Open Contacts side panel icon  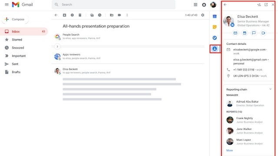[215, 49]
